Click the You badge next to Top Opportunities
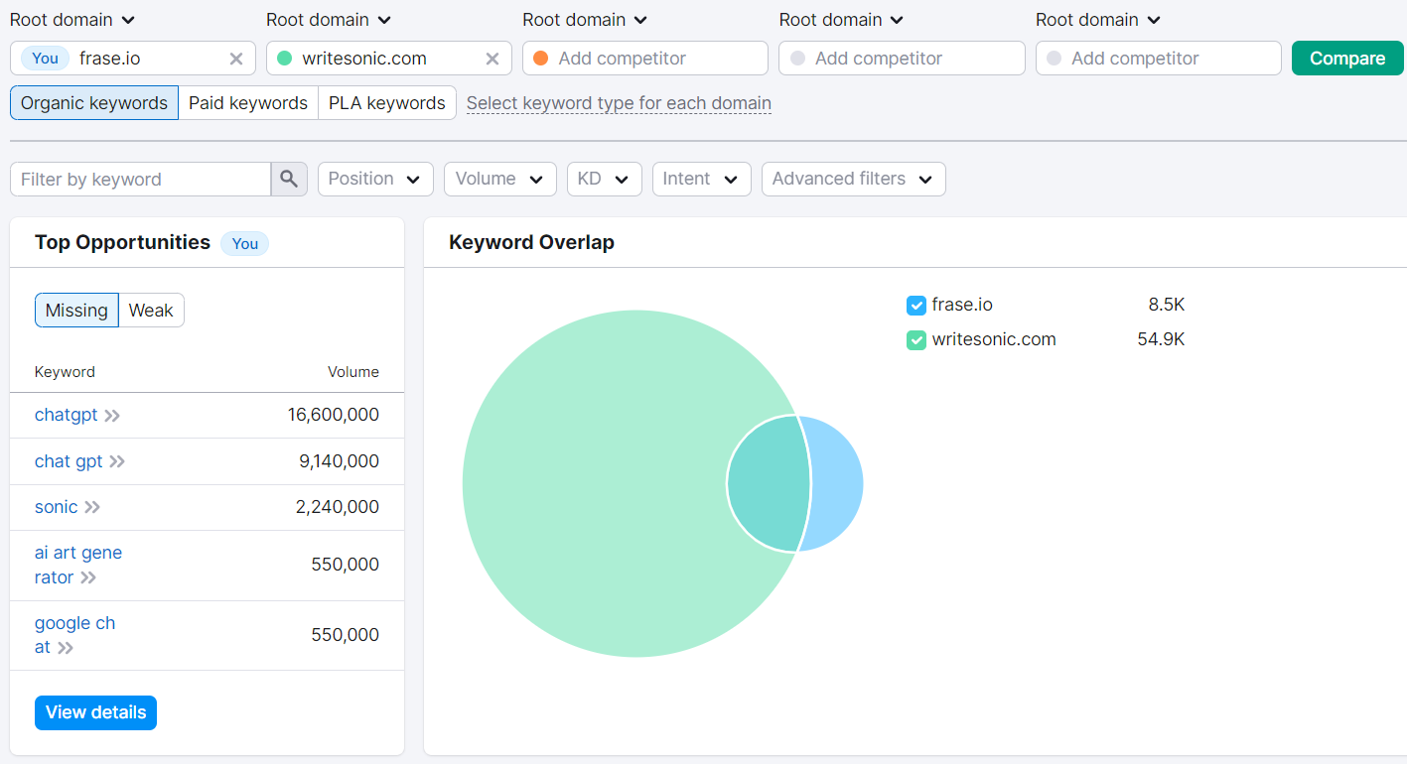The width and height of the screenshot is (1407, 764). click(244, 244)
